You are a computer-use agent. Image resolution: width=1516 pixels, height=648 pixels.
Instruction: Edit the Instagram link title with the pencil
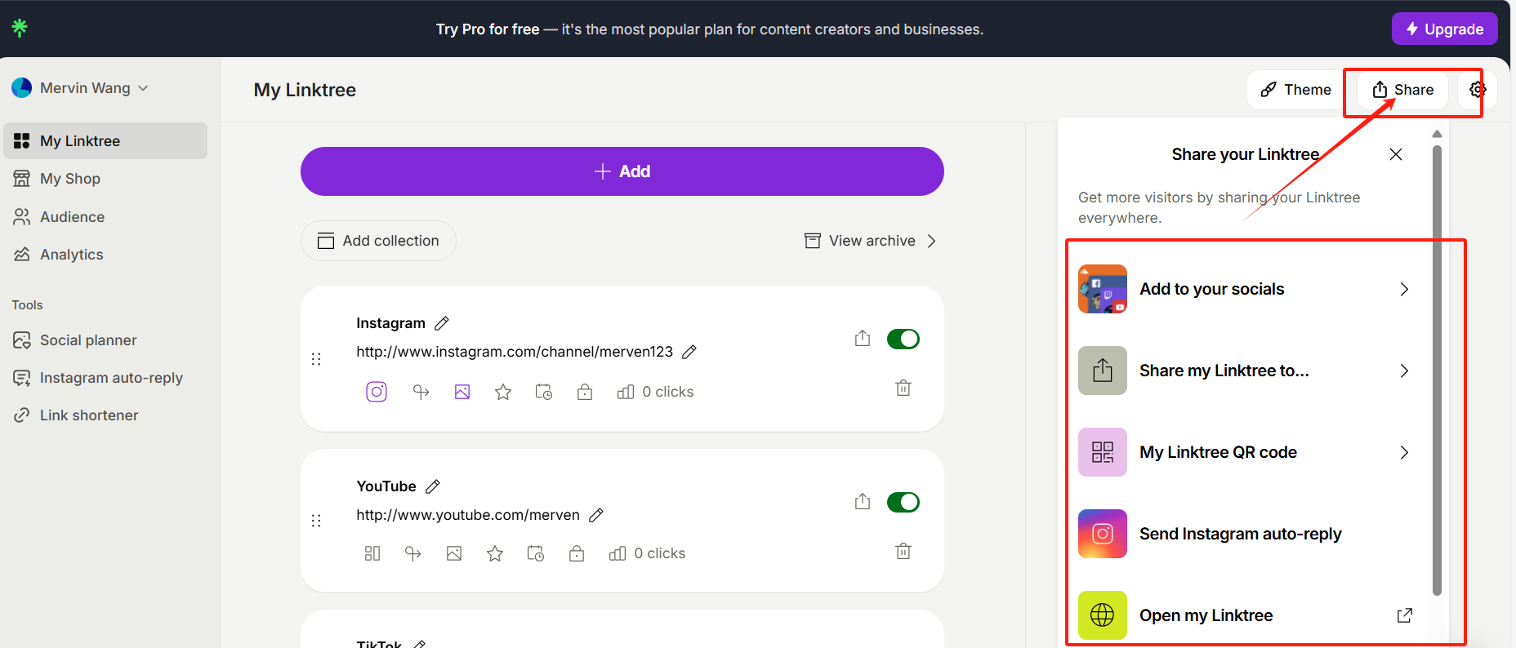pyautogui.click(x=442, y=323)
